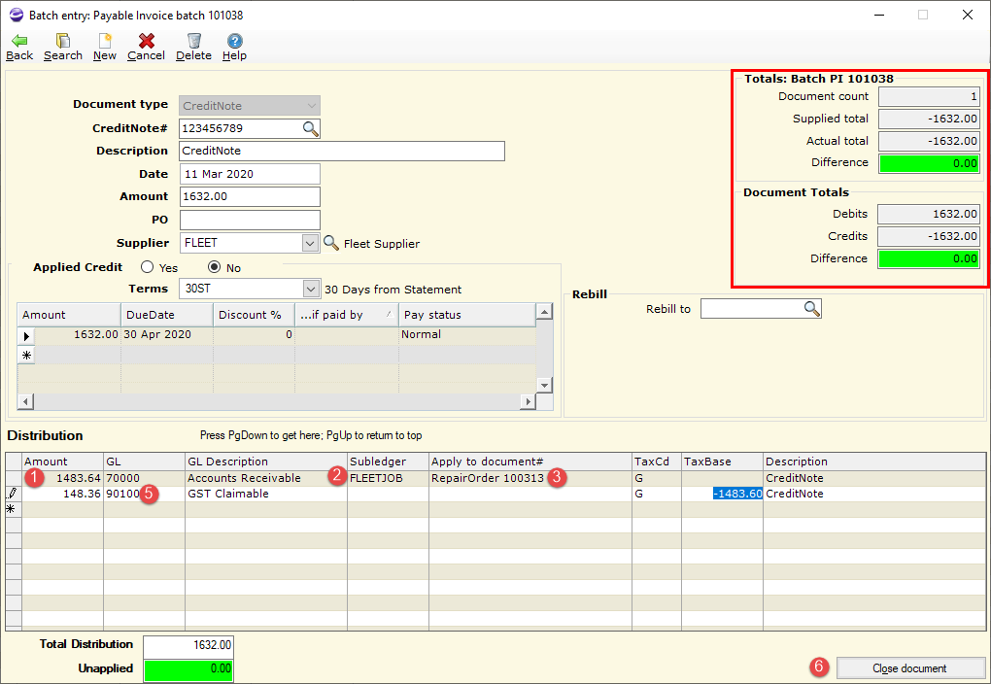Click the 'Normal' pay status cell
This screenshot has width=991, height=684.
(x=467, y=335)
